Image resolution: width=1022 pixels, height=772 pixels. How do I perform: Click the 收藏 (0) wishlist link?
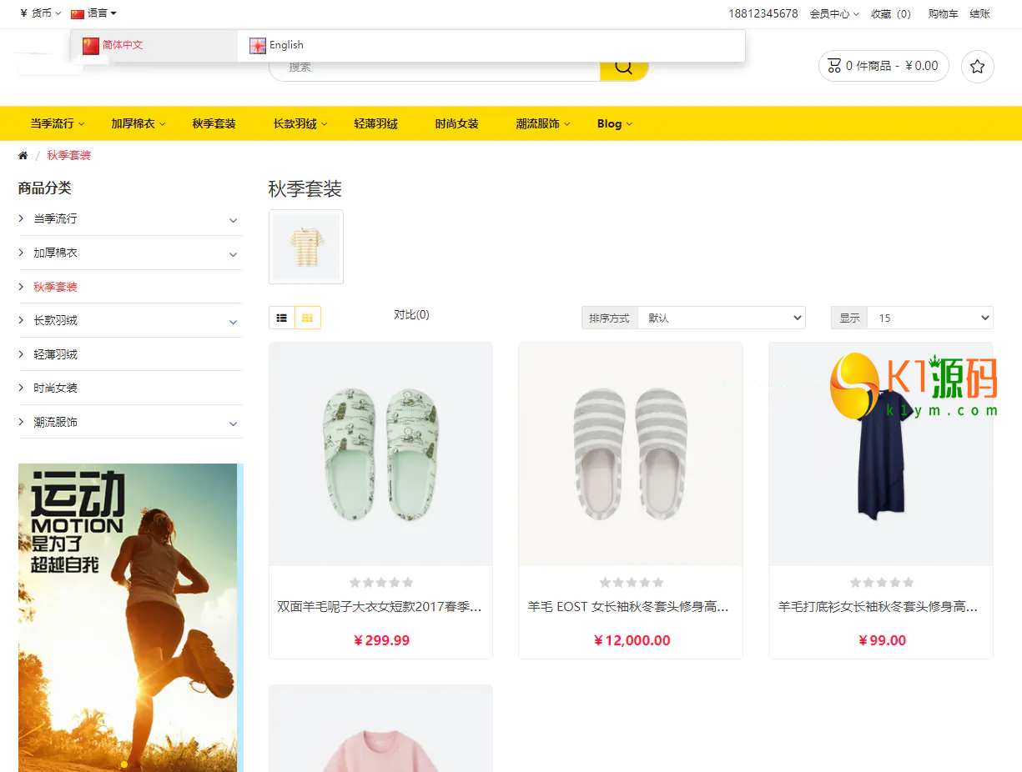point(891,14)
